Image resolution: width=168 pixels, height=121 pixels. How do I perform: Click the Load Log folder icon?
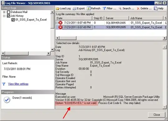point(58,8)
